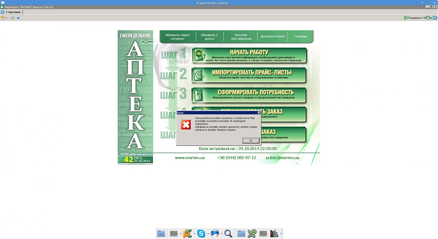The height and width of the screenshot is (239, 438).
Task: Click the up-arrow button in Віддалений сервер title bar
Action: tap(422, 3)
